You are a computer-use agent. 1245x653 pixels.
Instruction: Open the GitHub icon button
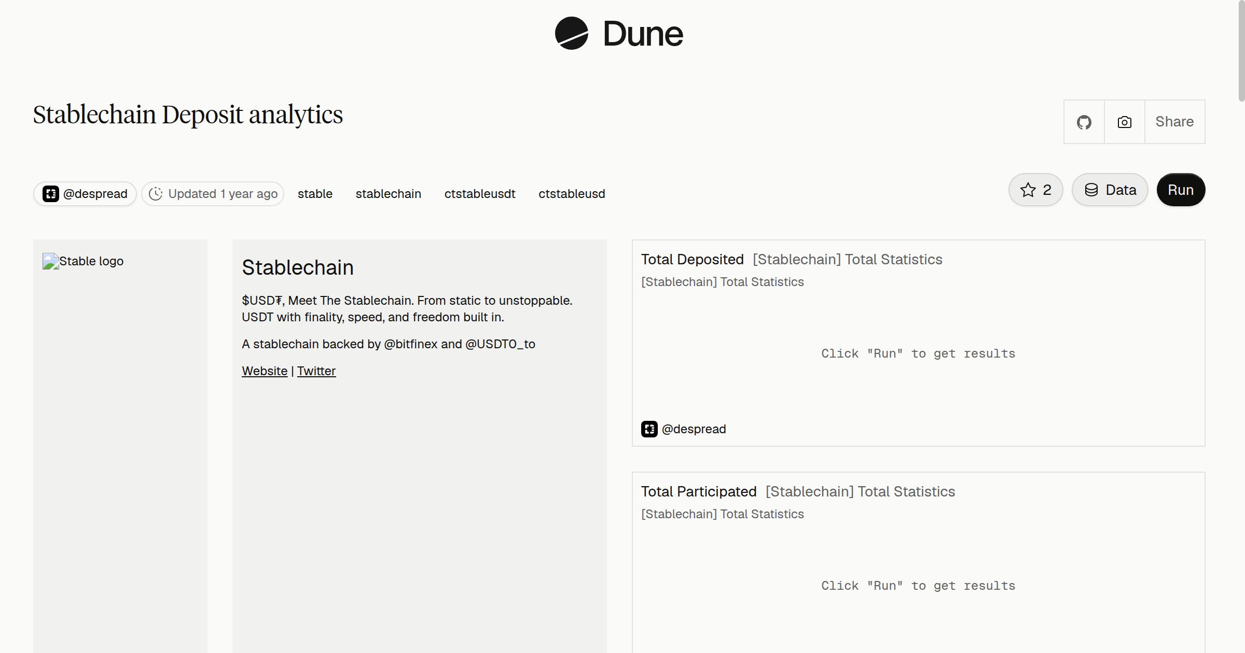tap(1084, 122)
